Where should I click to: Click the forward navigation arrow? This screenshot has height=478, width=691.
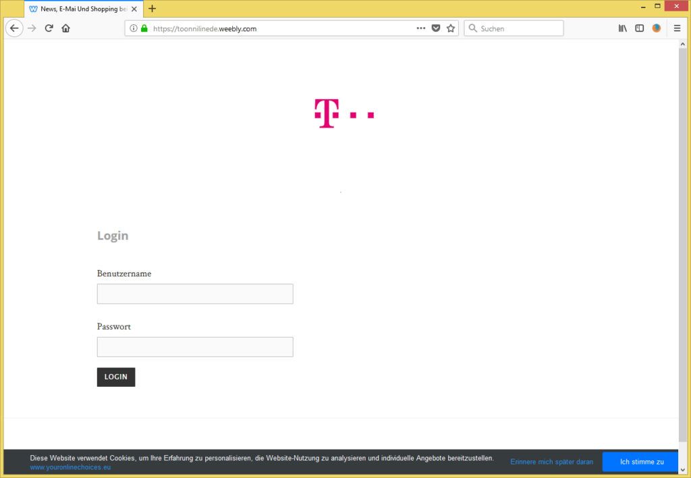pyautogui.click(x=32, y=28)
